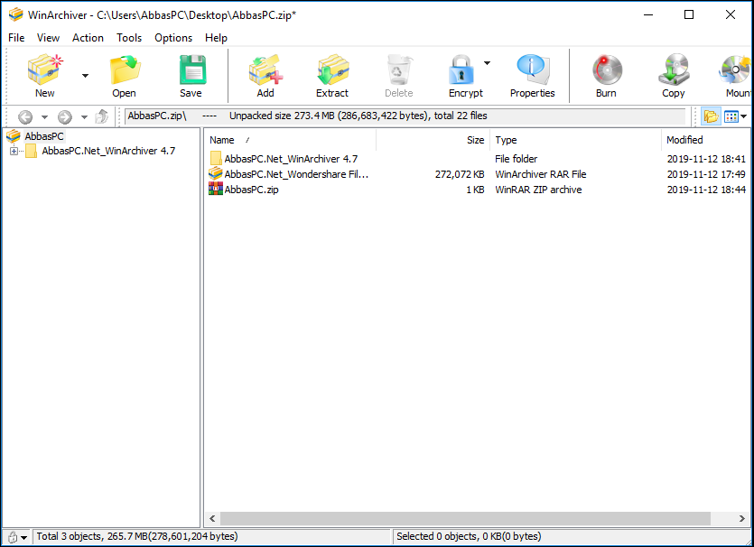Click the Properties info icon
754x547 pixels.
click(x=532, y=70)
